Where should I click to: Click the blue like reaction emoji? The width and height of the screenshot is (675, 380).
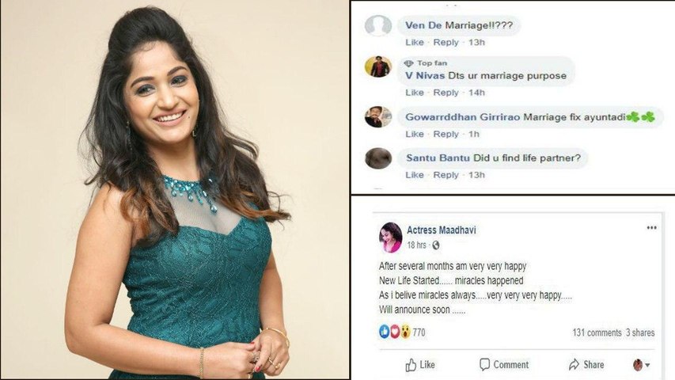[x=384, y=332]
